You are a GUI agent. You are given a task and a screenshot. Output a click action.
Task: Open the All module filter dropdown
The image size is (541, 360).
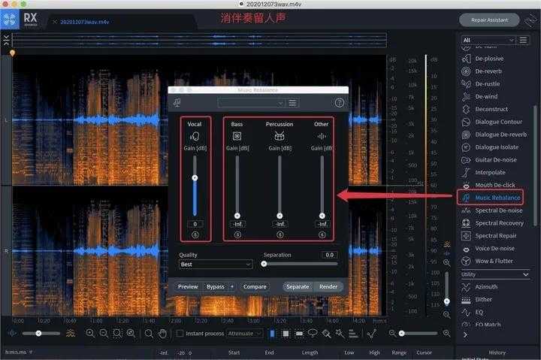[x=488, y=40]
